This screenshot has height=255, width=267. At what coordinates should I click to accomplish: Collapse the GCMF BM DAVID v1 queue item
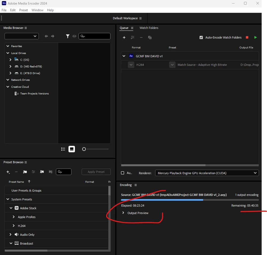click(124, 56)
